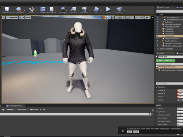
Task: Open Source Control from the toolbar
Action: click(19, 10)
